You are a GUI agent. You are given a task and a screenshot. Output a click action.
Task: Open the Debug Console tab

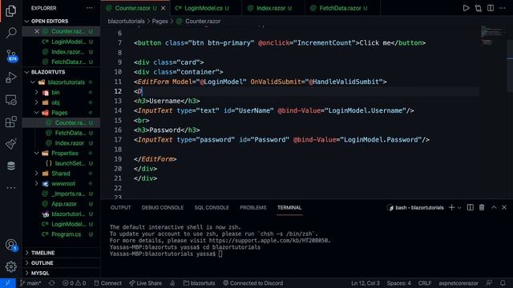pos(163,208)
